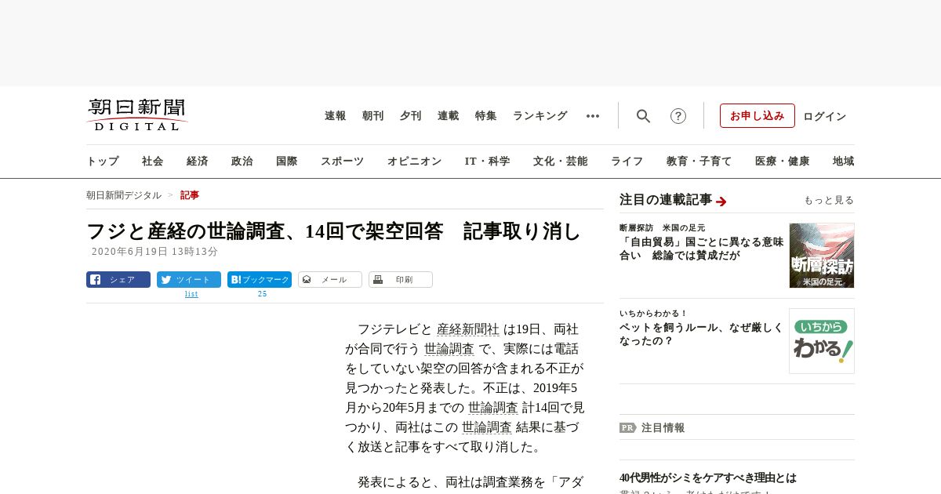This screenshot has width=941, height=494.
Task: Go to ライフ section tab
Action: click(627, 162)
